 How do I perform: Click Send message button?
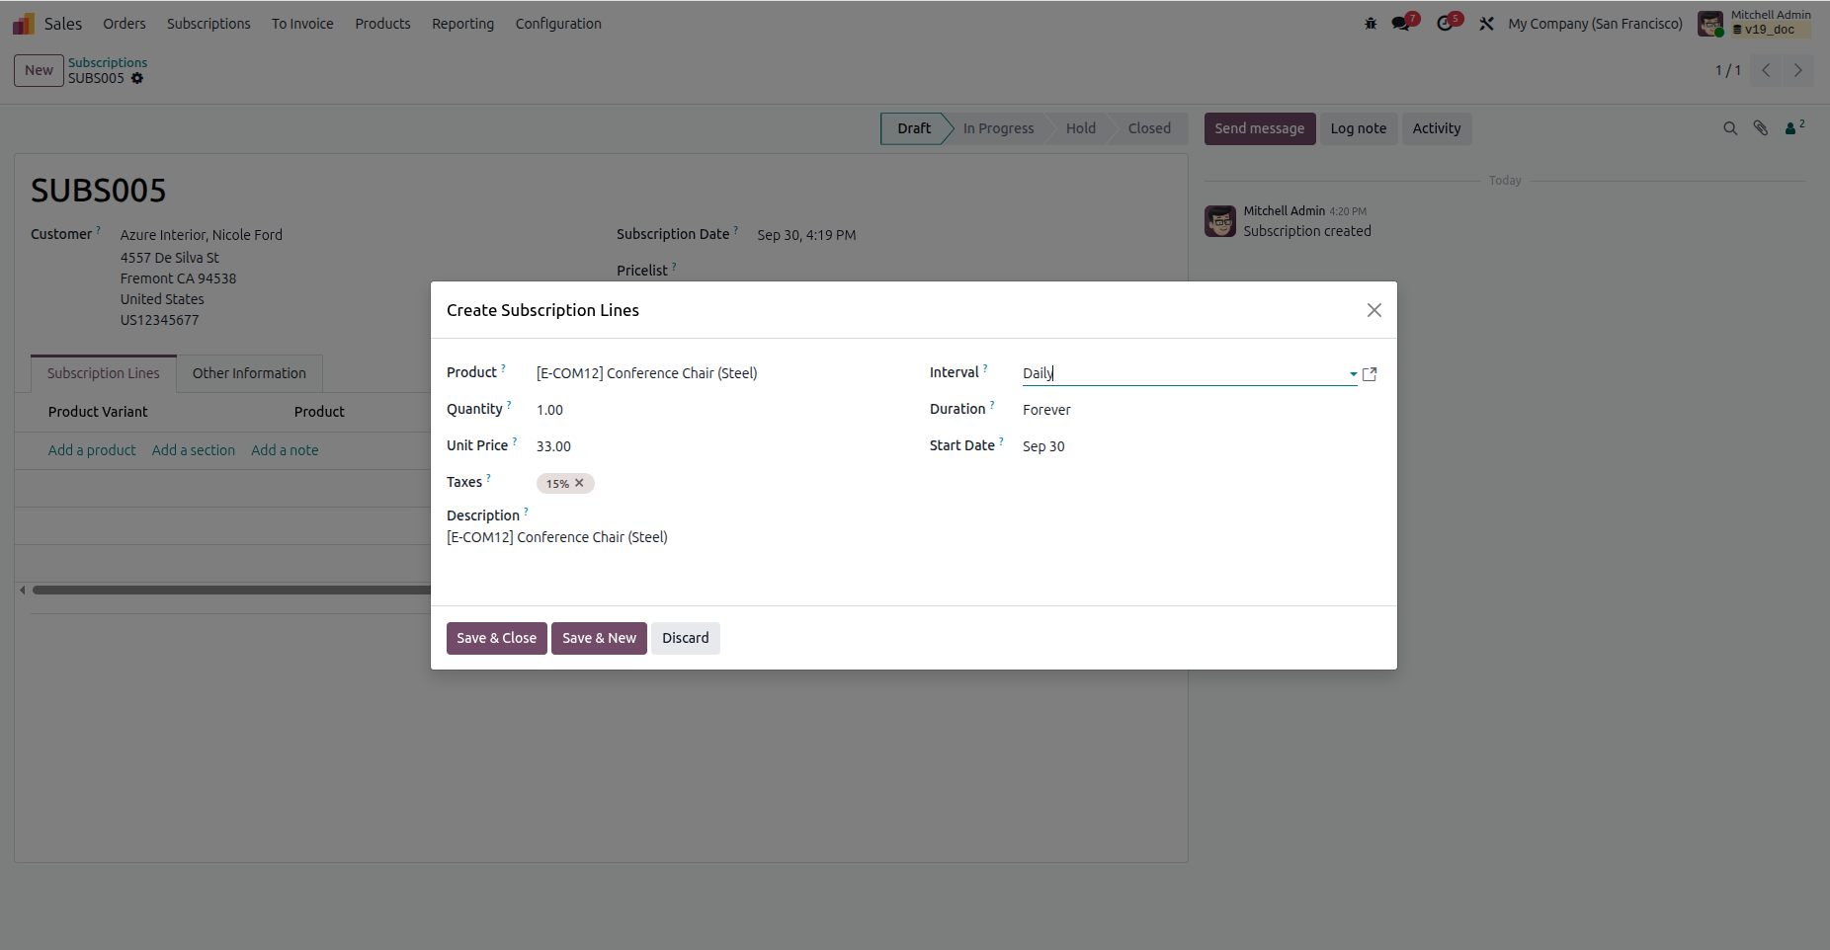(x=1260, y=128)
